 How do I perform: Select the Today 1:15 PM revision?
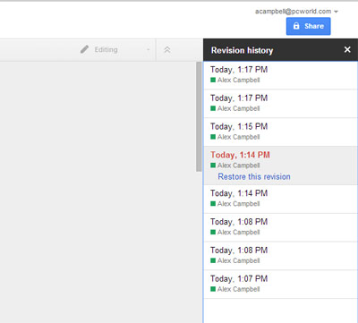[280, 132]
